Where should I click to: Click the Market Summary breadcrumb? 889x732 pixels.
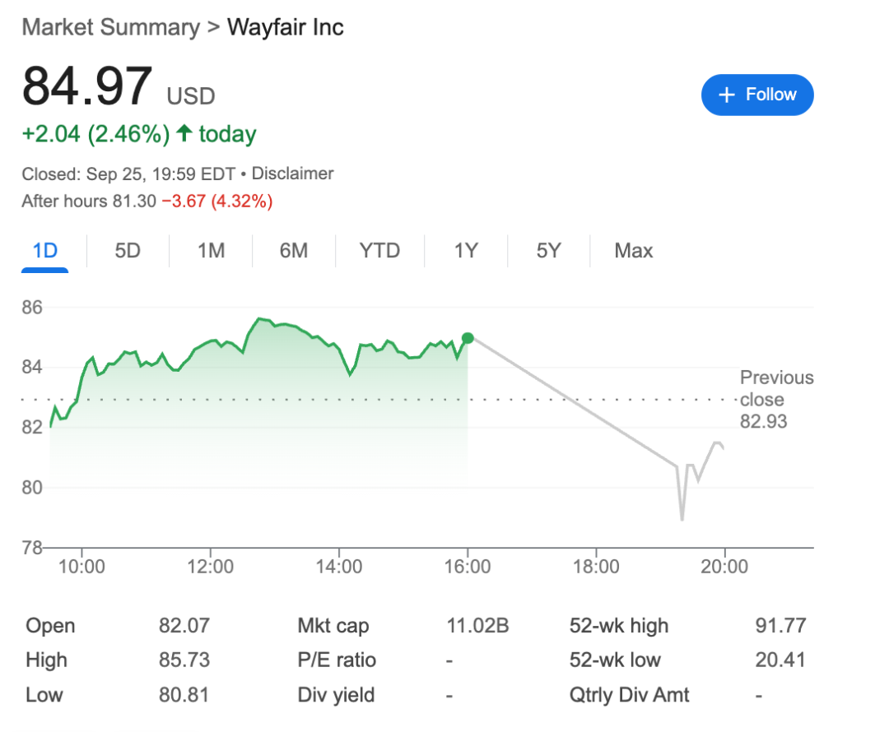pos(110,27)
